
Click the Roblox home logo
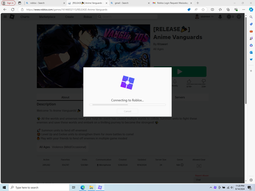point(12,17)
